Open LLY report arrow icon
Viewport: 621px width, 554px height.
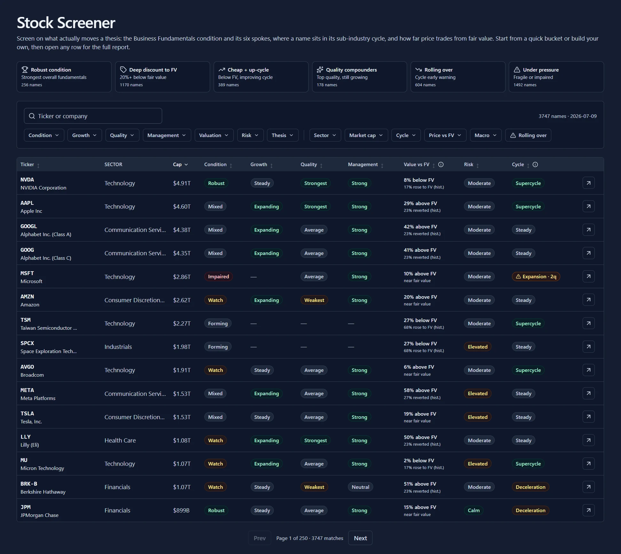588,440
